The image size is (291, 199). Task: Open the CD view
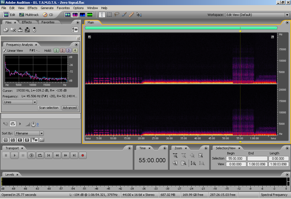(x=48, y=15)
